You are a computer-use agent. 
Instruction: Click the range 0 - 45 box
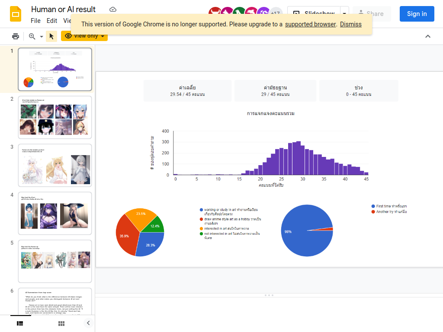pyautogui.click(x=359, y=91)
